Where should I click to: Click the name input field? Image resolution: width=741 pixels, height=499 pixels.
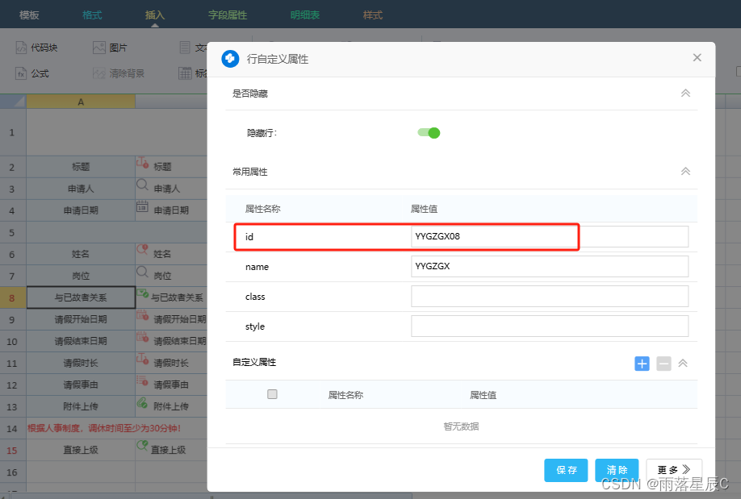pyautogui.click(x=550, y=266)
